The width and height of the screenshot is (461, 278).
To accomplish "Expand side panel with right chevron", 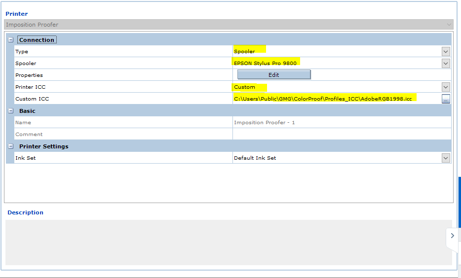I will click(x=453, y=236).
